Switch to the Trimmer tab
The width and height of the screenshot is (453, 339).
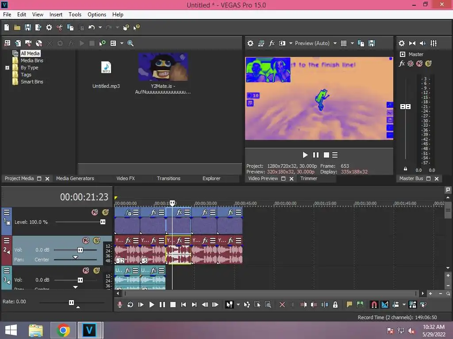[308, 178]
